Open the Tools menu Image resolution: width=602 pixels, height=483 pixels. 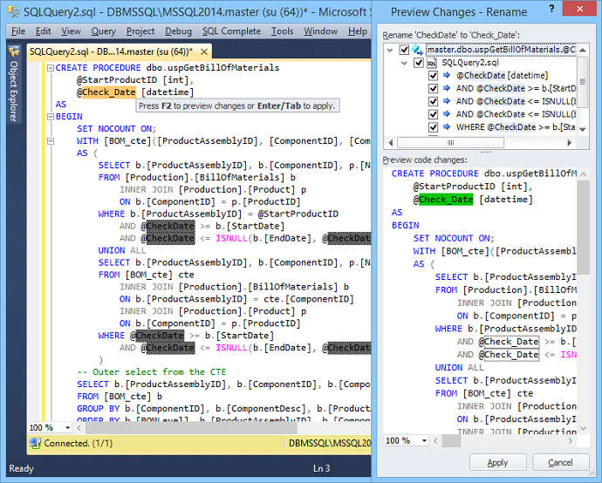point(282,31)
